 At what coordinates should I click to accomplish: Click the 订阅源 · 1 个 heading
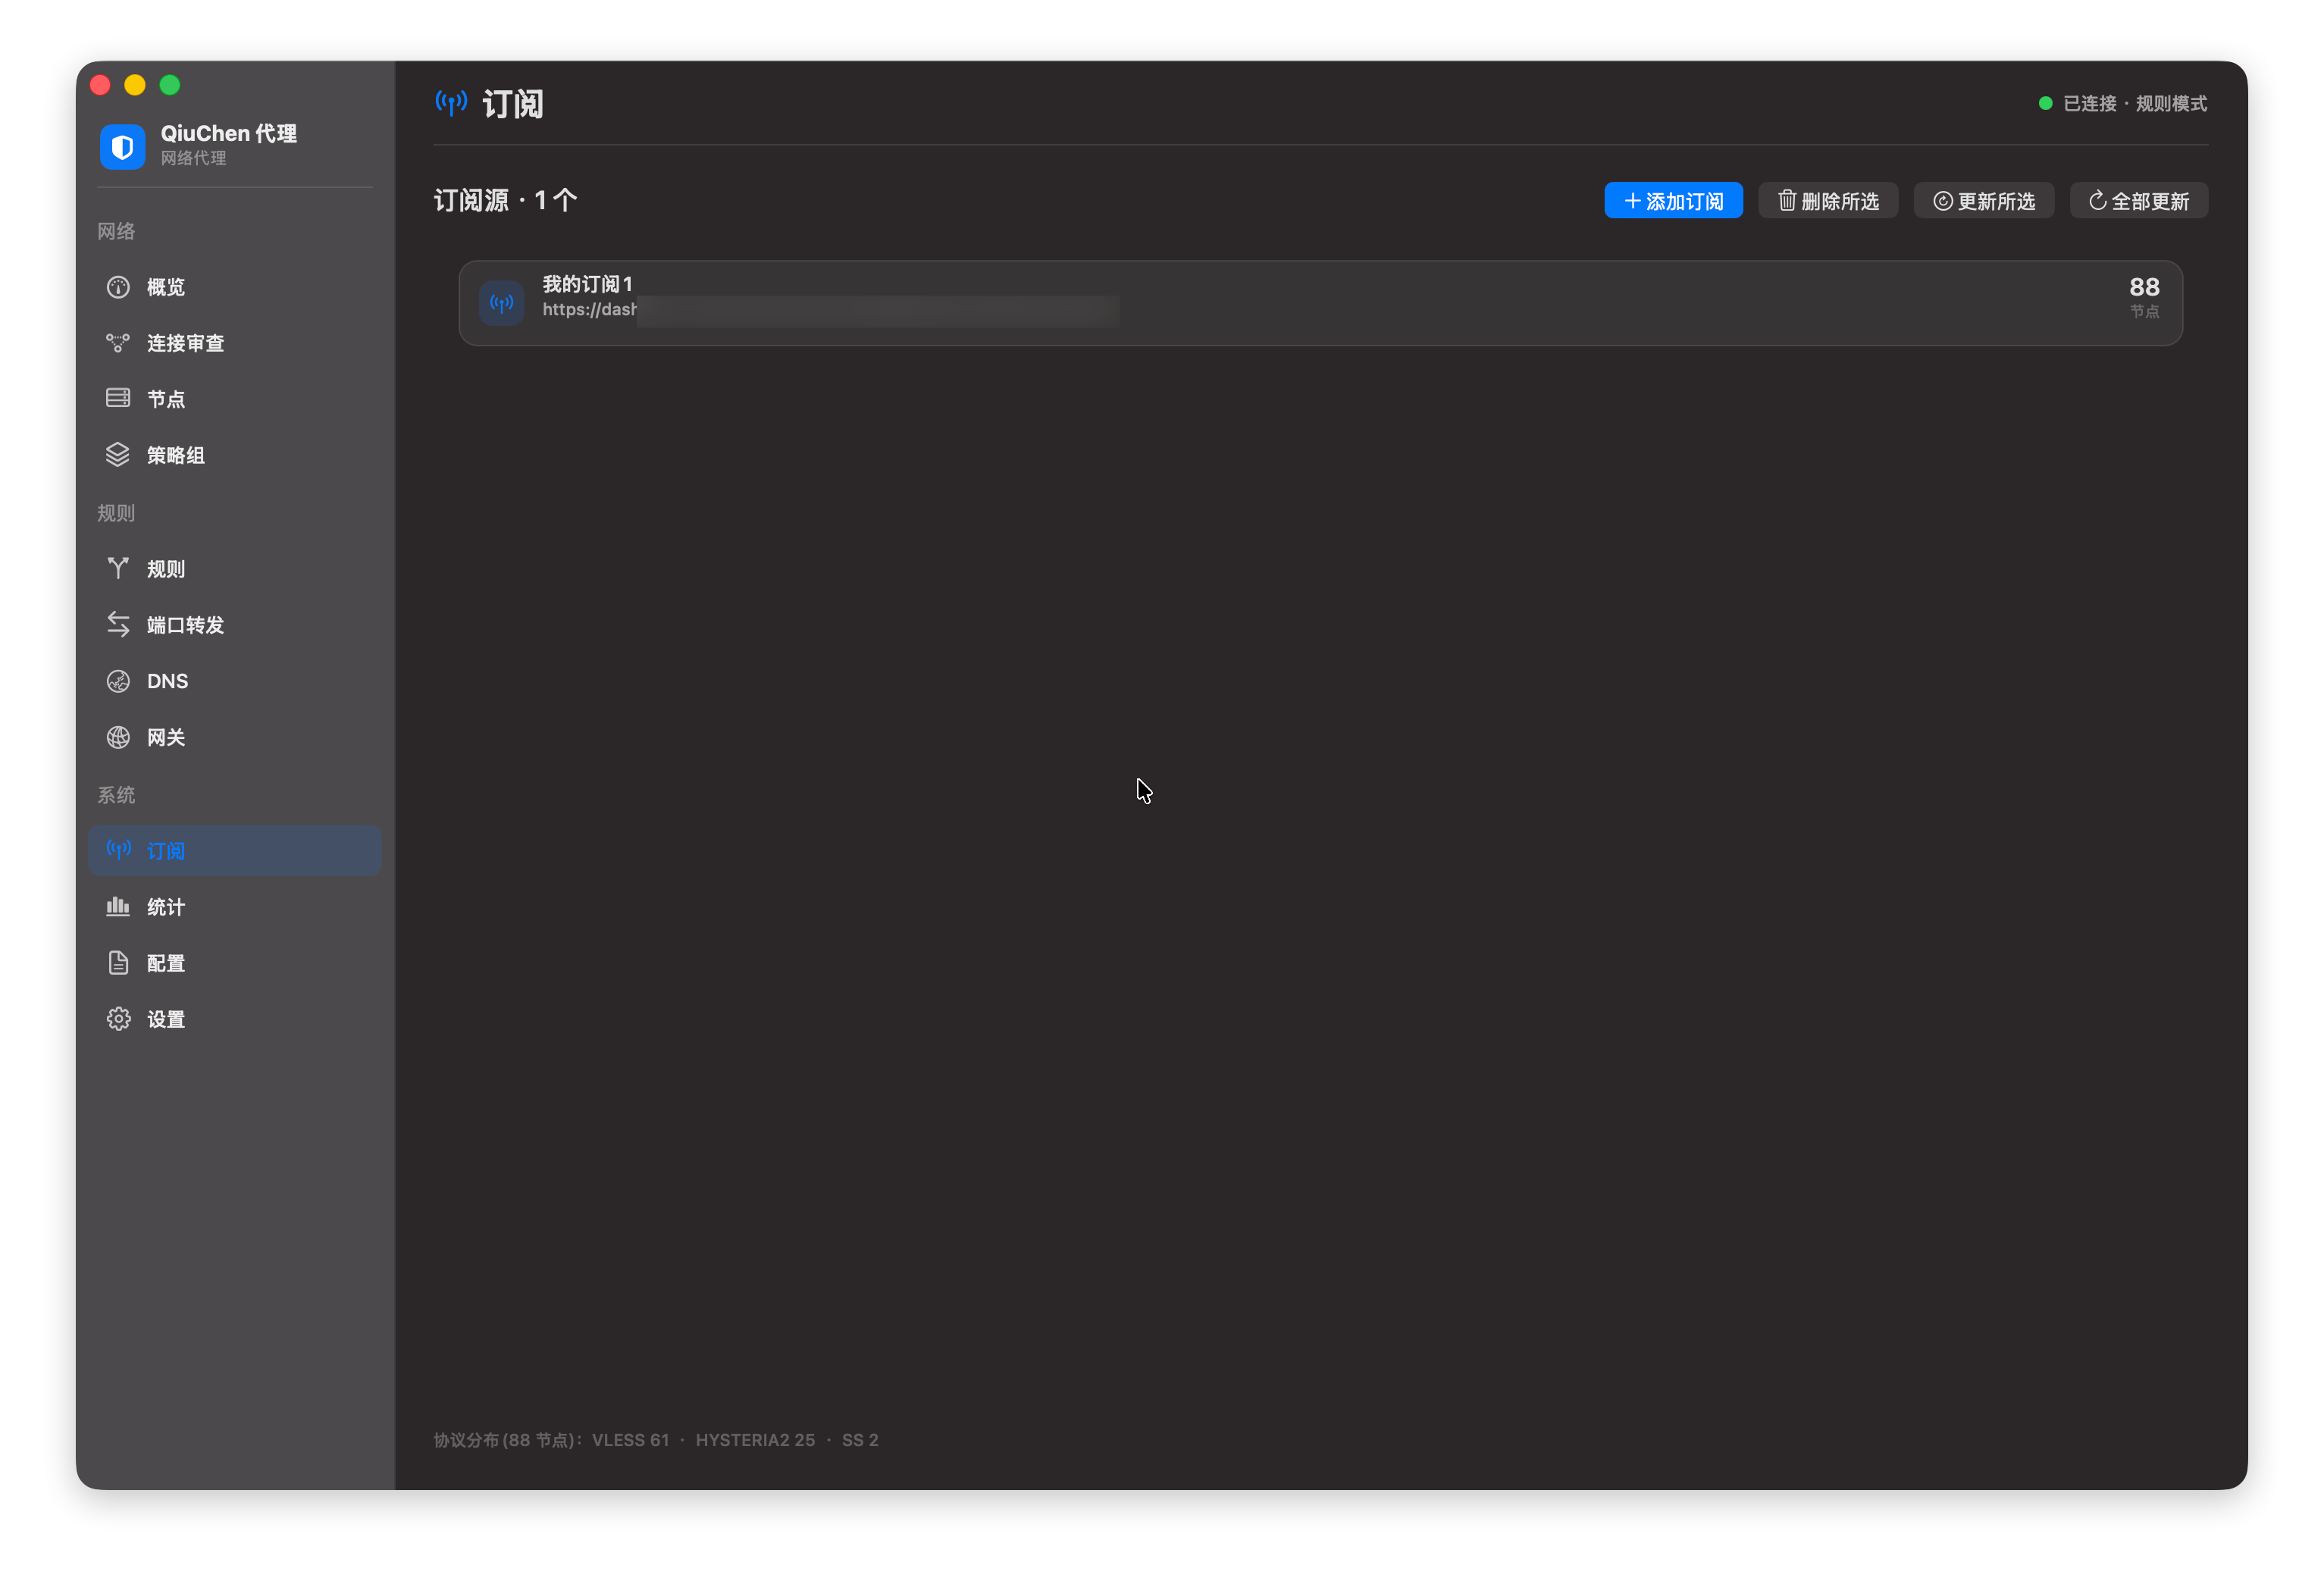[505, 200]
